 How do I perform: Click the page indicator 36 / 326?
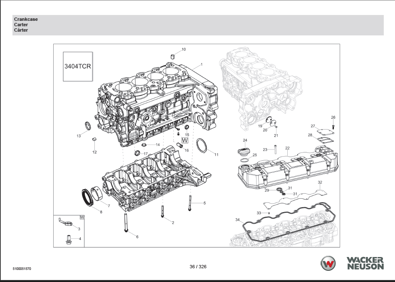[x=198, y=267]
